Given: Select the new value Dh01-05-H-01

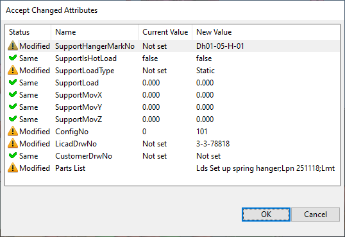Looking at the screenshot, I should coord(220,46).
